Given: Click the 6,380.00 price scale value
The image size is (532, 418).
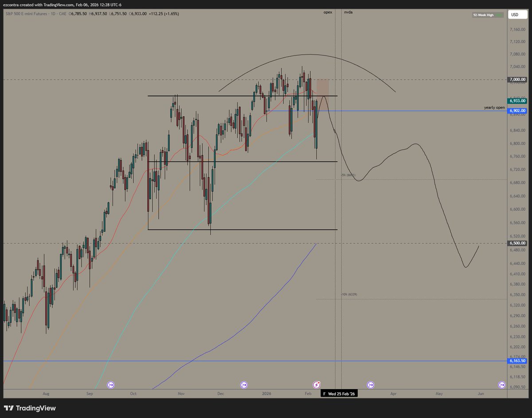Looking at the screenshot, I should pyautogui.click(x=517, y=284).
